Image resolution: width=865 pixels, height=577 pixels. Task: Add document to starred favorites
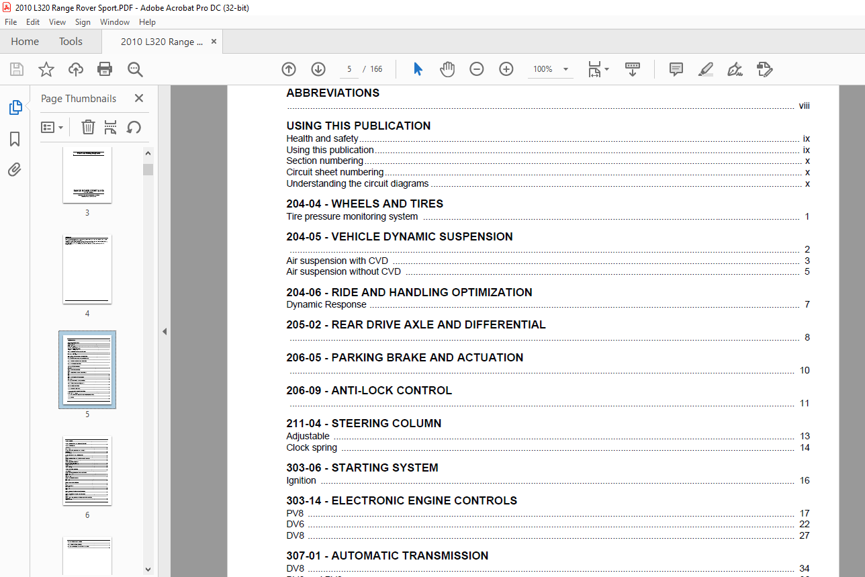[x=46, y=69]
